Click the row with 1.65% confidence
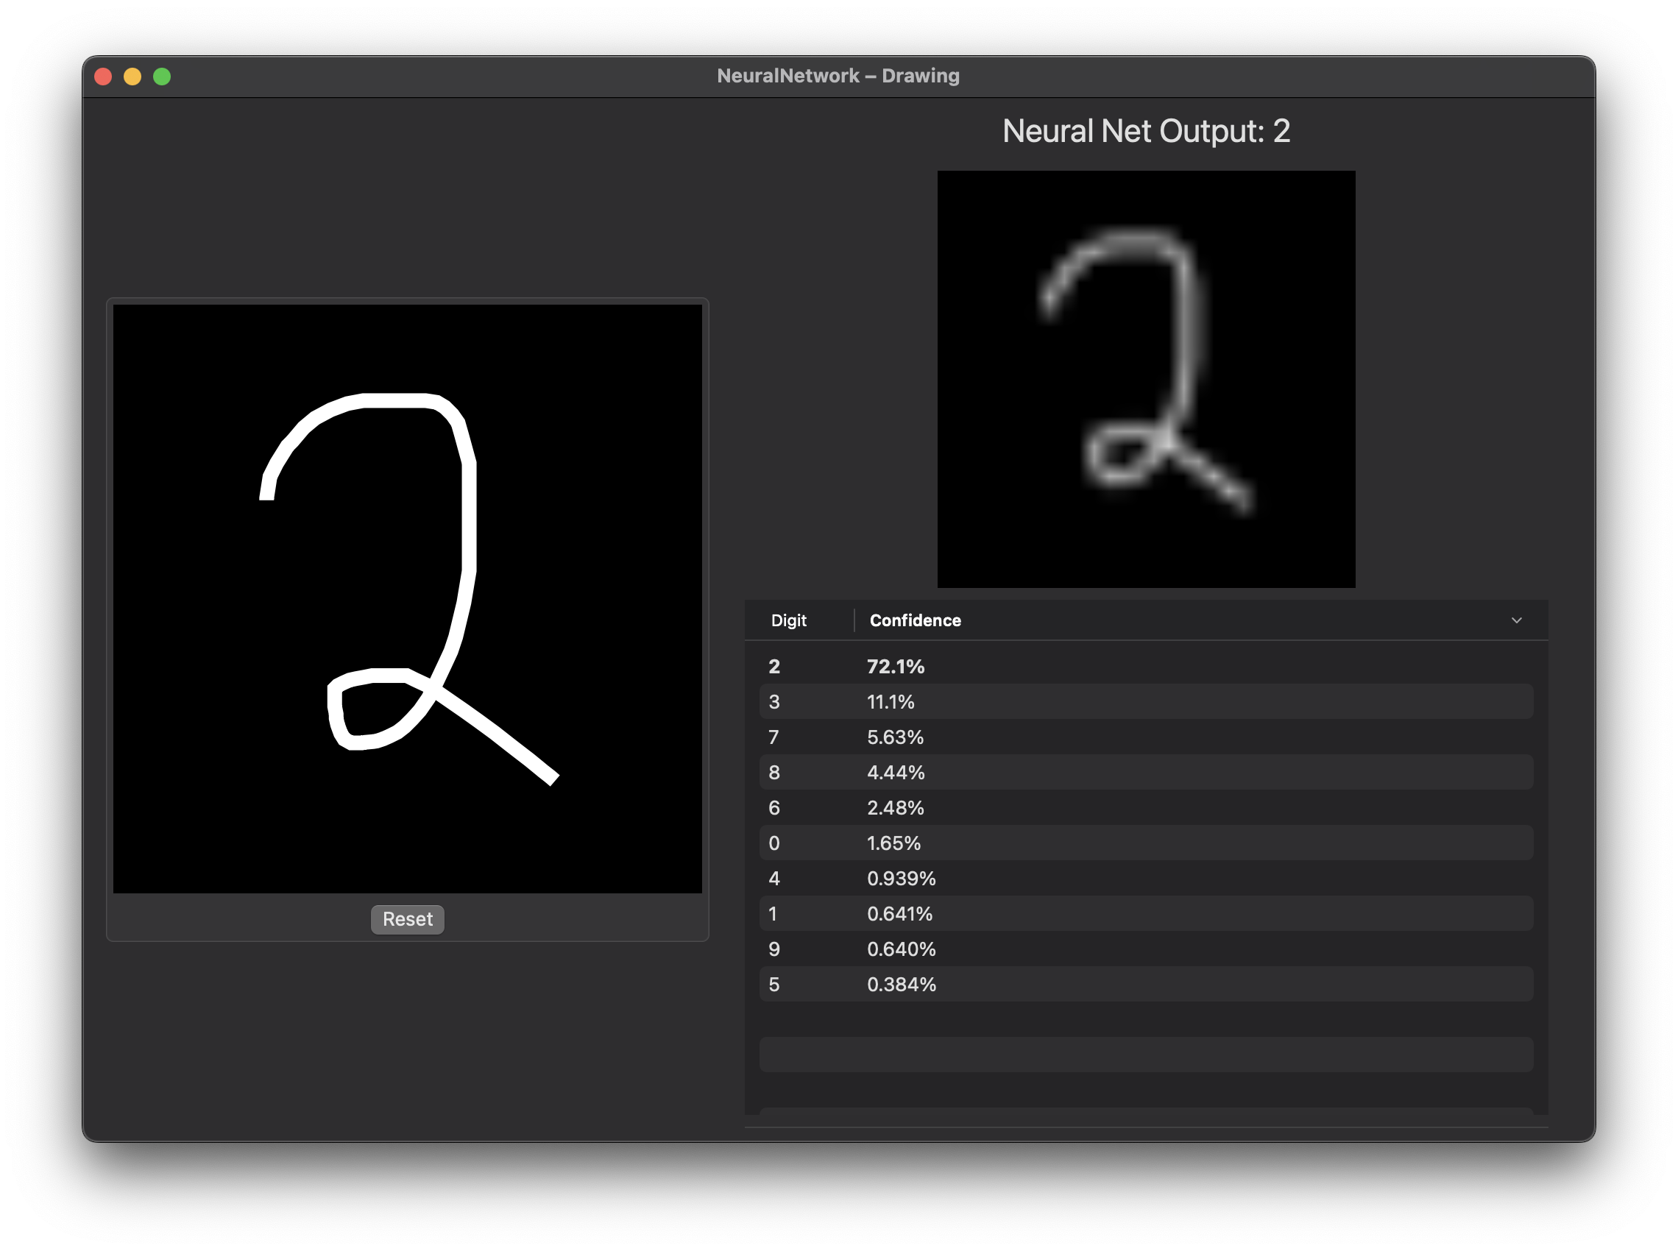 [1146, 843]
